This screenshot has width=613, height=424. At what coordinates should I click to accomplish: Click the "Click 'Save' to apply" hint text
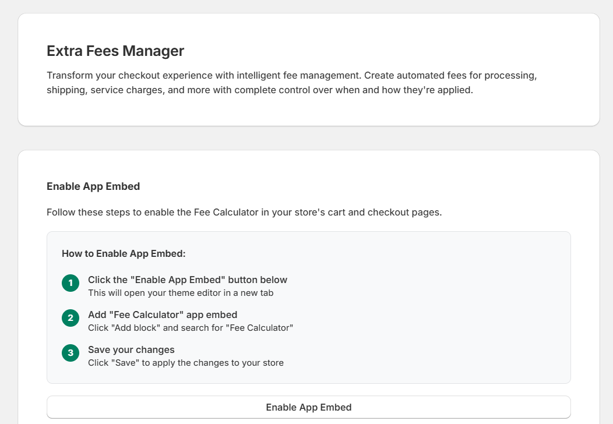pos(185,363)
